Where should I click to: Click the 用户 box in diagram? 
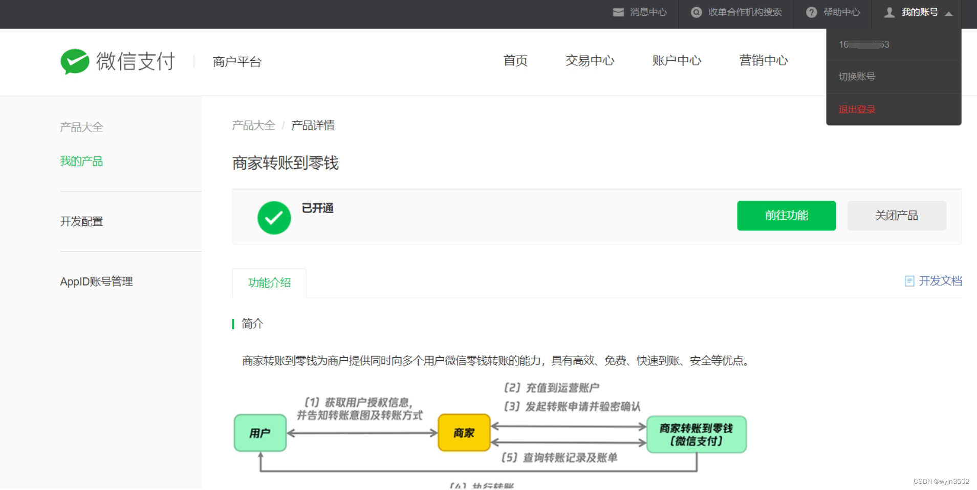coord(260,433)
